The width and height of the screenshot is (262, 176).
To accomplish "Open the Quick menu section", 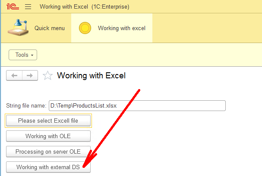I will point(36,28).
